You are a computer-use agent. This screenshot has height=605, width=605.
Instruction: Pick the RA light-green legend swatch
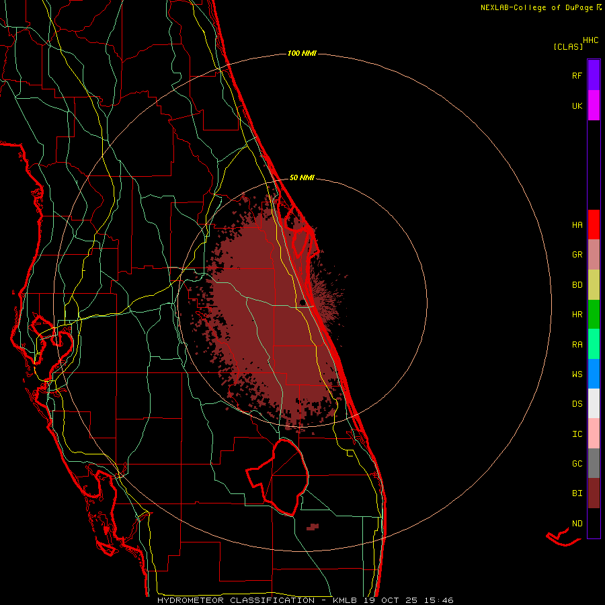(594, 344)
